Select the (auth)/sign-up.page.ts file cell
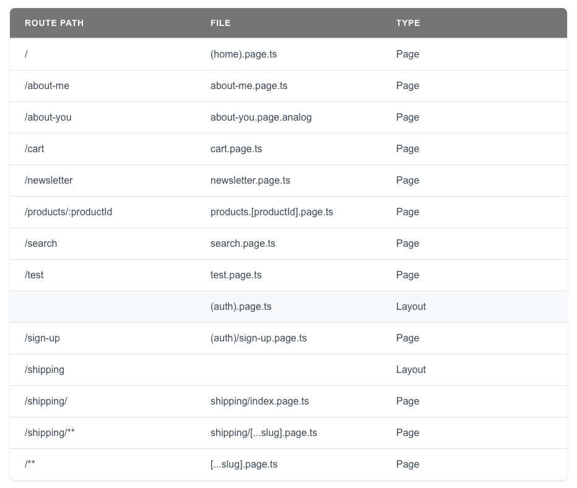The width and height of the screenshot is (577, 488). point(258,338)
